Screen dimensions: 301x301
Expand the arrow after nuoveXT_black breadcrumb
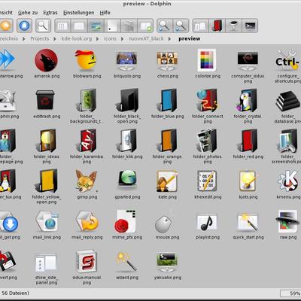pyautogui.click(x=170, y=39)
